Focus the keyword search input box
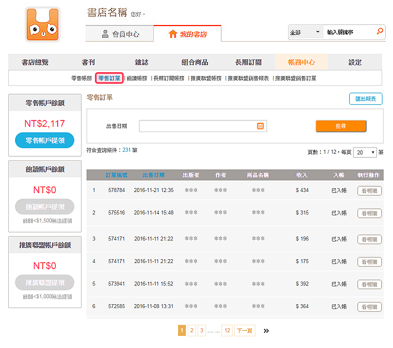393x348 pixels. [350, 32]
